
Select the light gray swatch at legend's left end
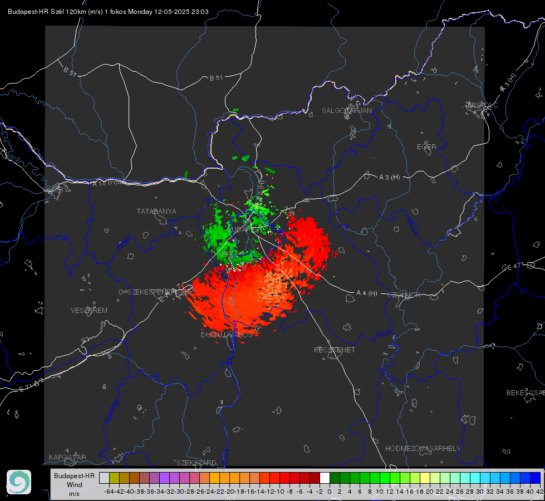pyautogui.click(x=104, y=478)
